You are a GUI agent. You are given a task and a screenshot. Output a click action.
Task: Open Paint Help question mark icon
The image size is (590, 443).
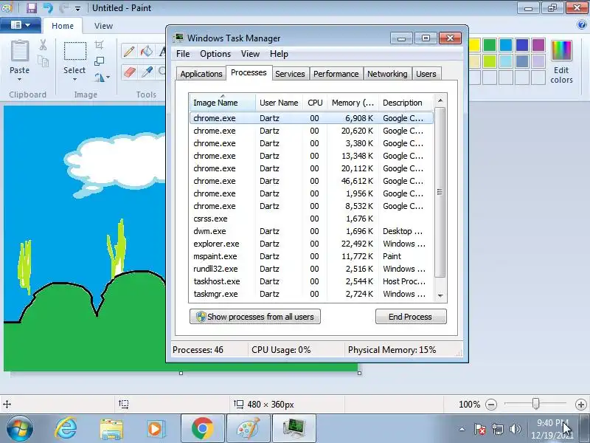tap(582, 25)
